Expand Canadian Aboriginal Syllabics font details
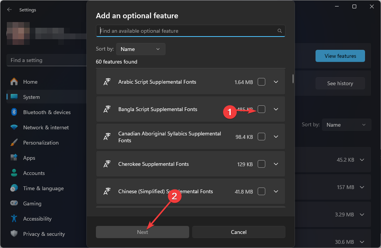The width and height of the screenshot is (381, 248). click(x=276, y=137)
